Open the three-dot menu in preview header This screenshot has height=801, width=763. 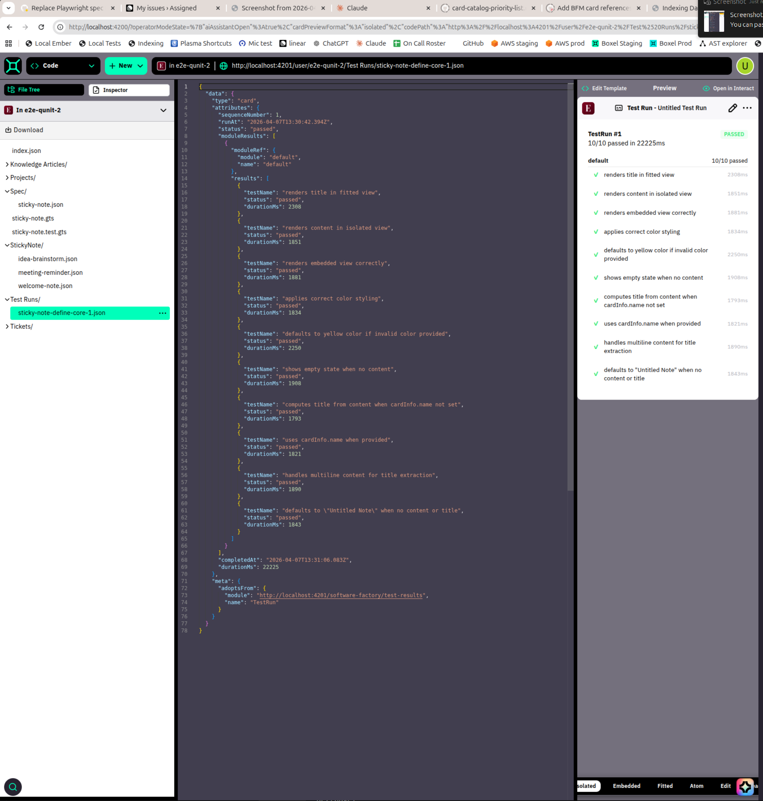point(747,108)
